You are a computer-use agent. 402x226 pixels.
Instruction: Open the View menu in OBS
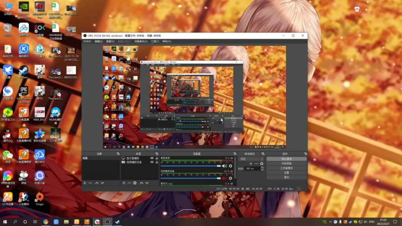(x=110, y=41)
